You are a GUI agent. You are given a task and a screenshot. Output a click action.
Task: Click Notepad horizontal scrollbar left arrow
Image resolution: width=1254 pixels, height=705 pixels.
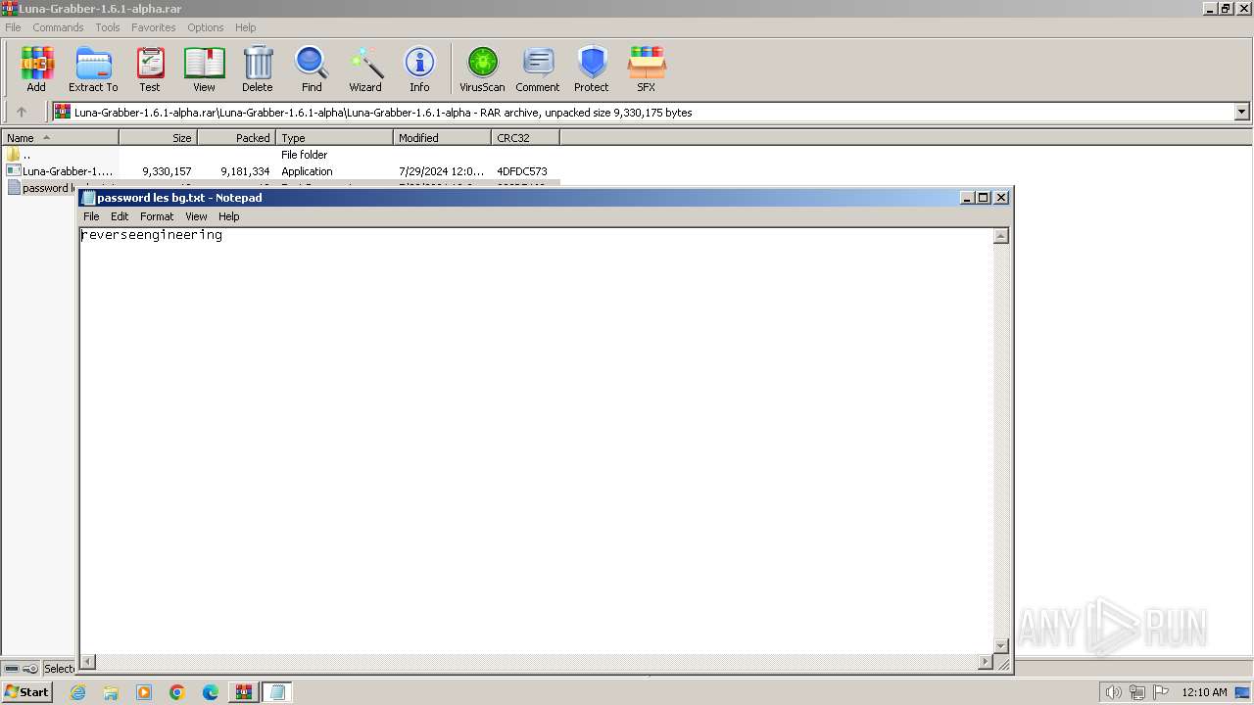[x=87, y=662]
